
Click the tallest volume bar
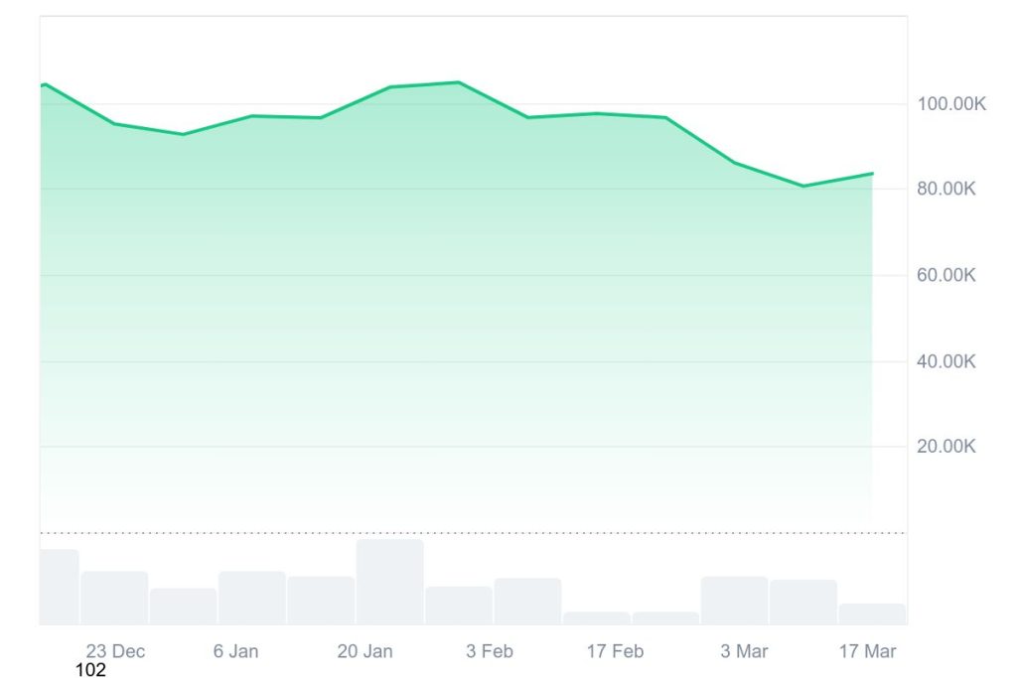tap(390, 582)
